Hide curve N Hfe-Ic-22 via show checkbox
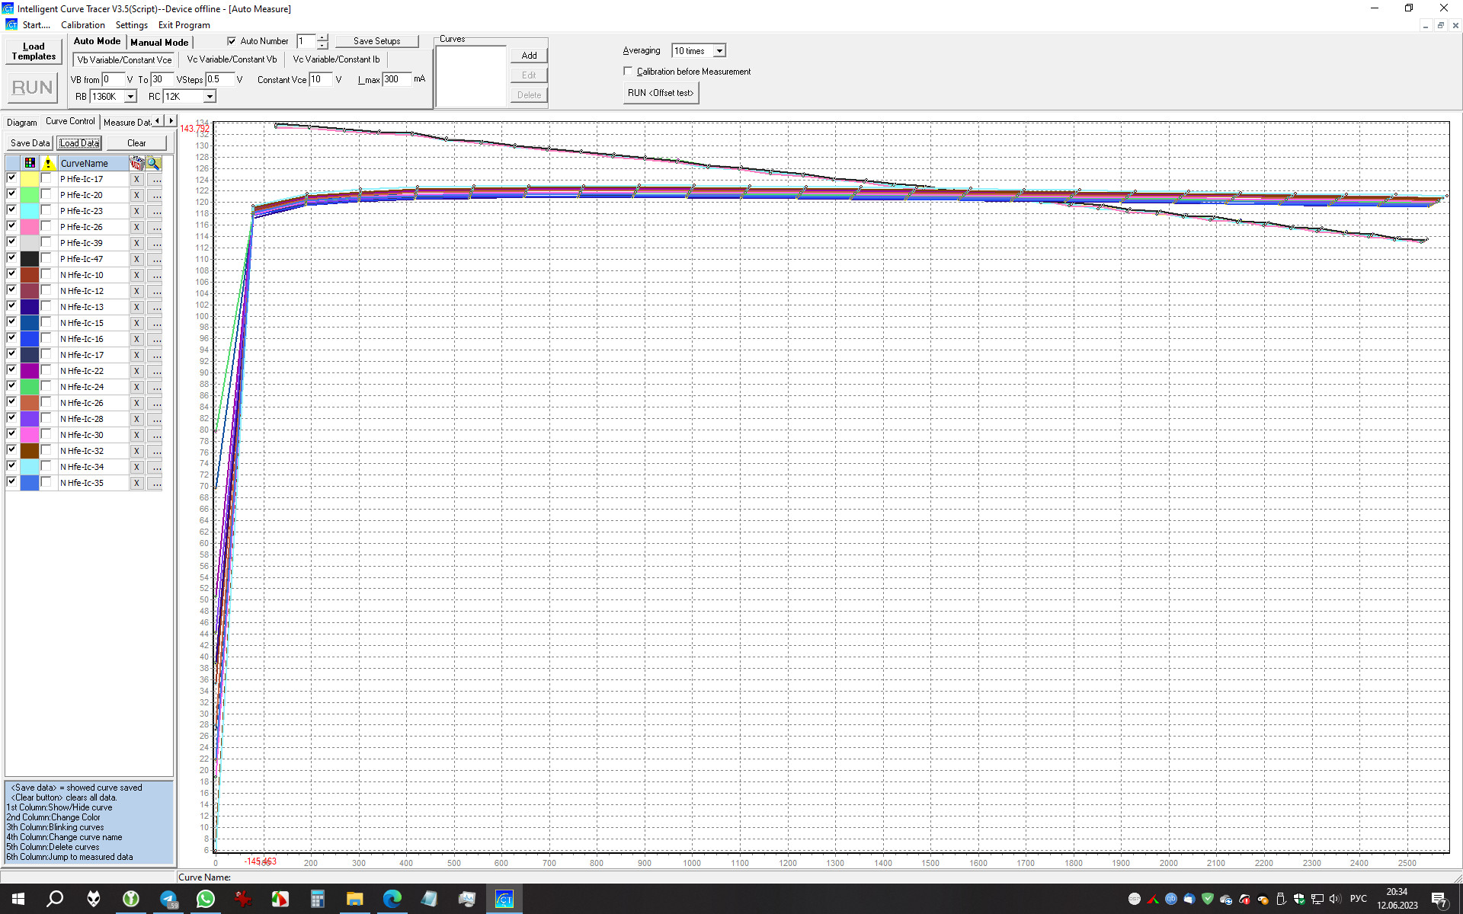 [x=11, y=370]
